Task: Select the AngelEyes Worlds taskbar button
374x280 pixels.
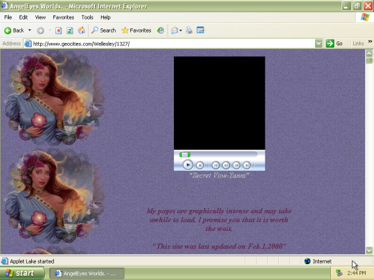Action: click(x=87, y=273)
